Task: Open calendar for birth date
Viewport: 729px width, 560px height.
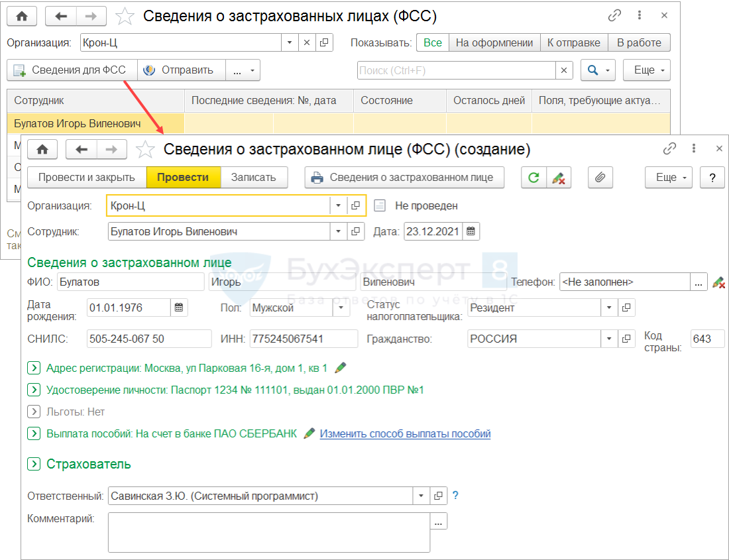Action: click(x=179, y=308)
